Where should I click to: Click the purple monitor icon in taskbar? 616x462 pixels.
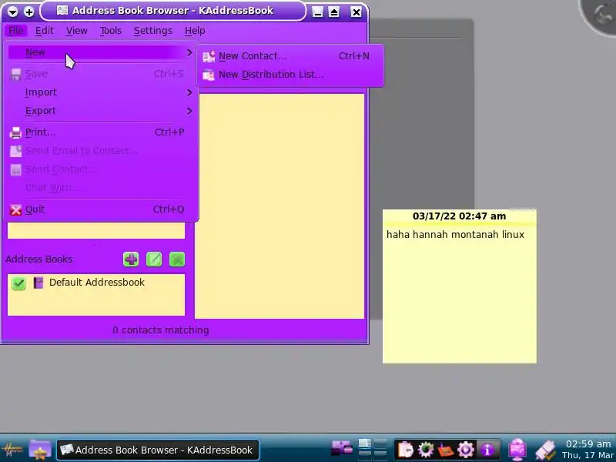[x=517, y=450]
